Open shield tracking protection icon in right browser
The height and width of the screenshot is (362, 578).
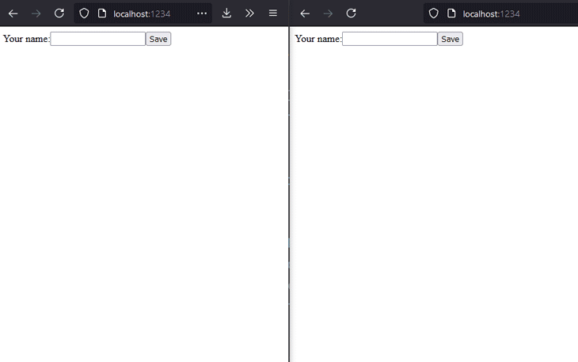pos(434,13)
